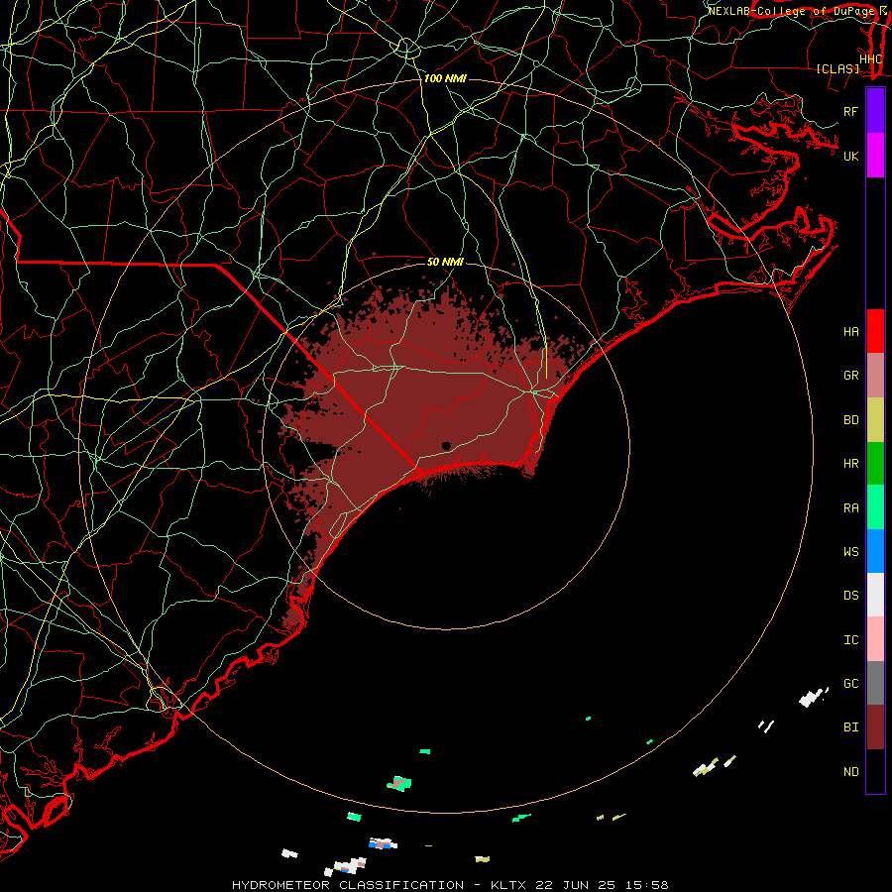Click the NEXLAB-College of DuPage credit text
Viewport: 892px width, 892px height.
[x=792, y=11]
